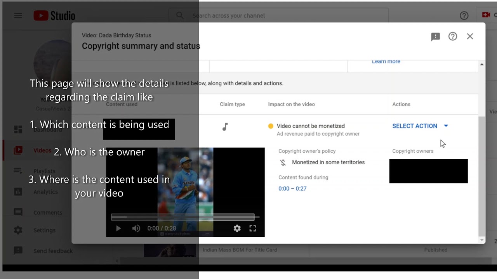
Task: Click the dialog scroll up arrow
Action: [x=482, y=64]
